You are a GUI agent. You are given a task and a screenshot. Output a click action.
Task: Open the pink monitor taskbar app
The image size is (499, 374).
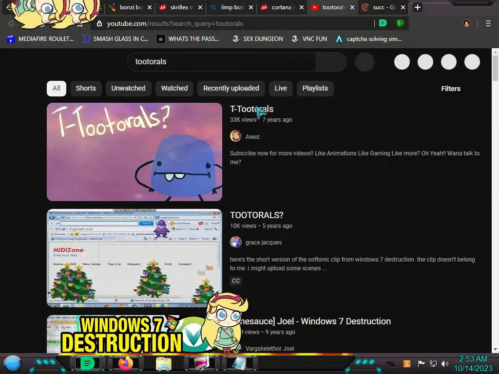(202, 363)
